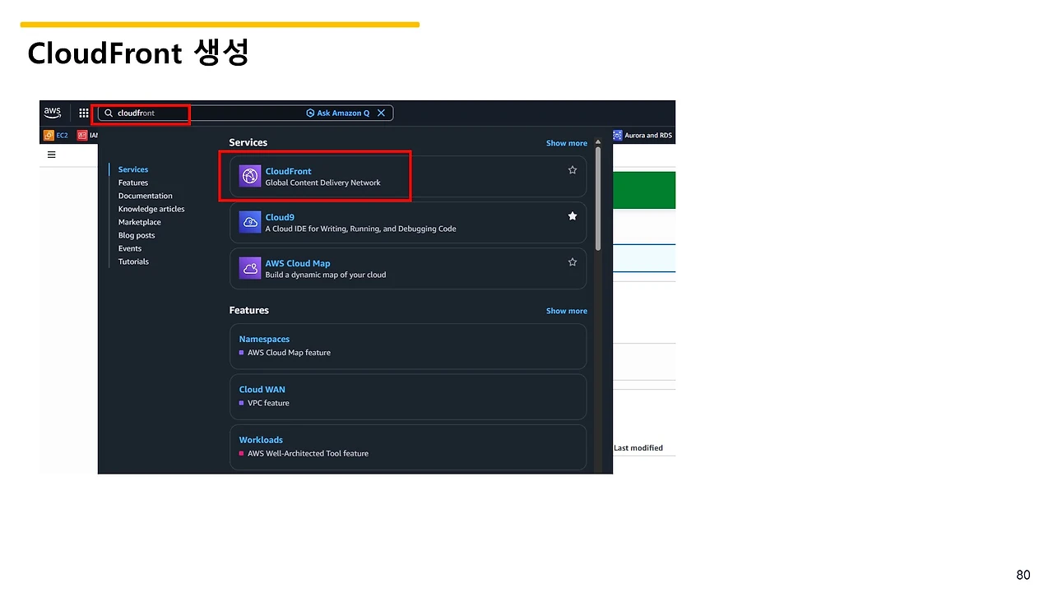The width and height of the screenshot is (1053, 592).
Task: Click the 'VPC feature' text under Cloud WAN
Action: click(x=269, y=403)
